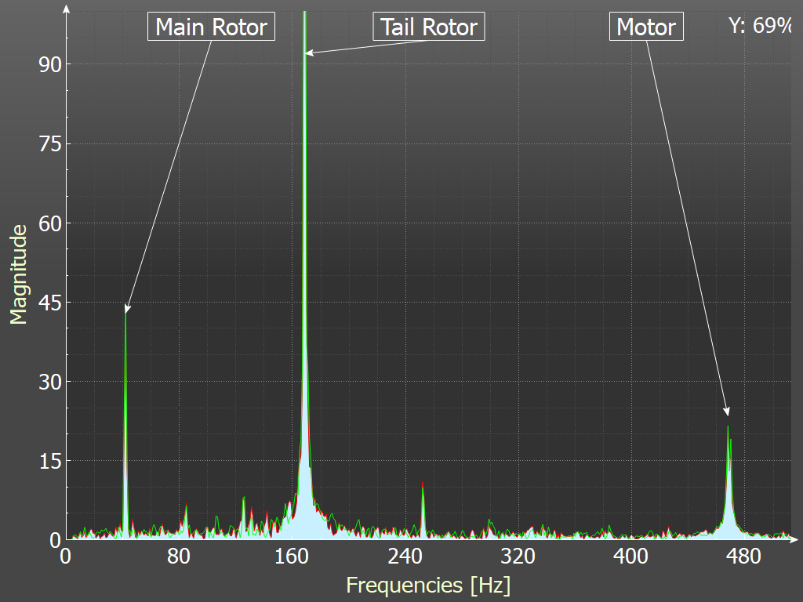803x602 pixels.
Task: Click the Magnitude vertical axis title
Action: [18, 274]
